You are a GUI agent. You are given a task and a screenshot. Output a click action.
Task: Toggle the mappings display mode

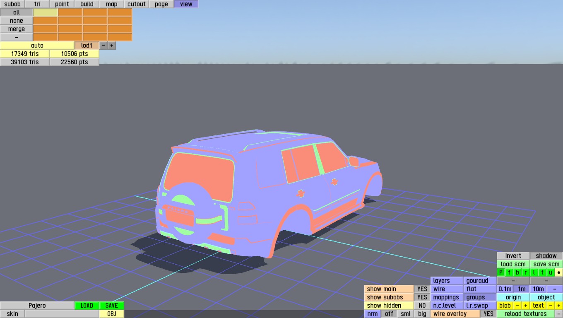tap(447, 297)
